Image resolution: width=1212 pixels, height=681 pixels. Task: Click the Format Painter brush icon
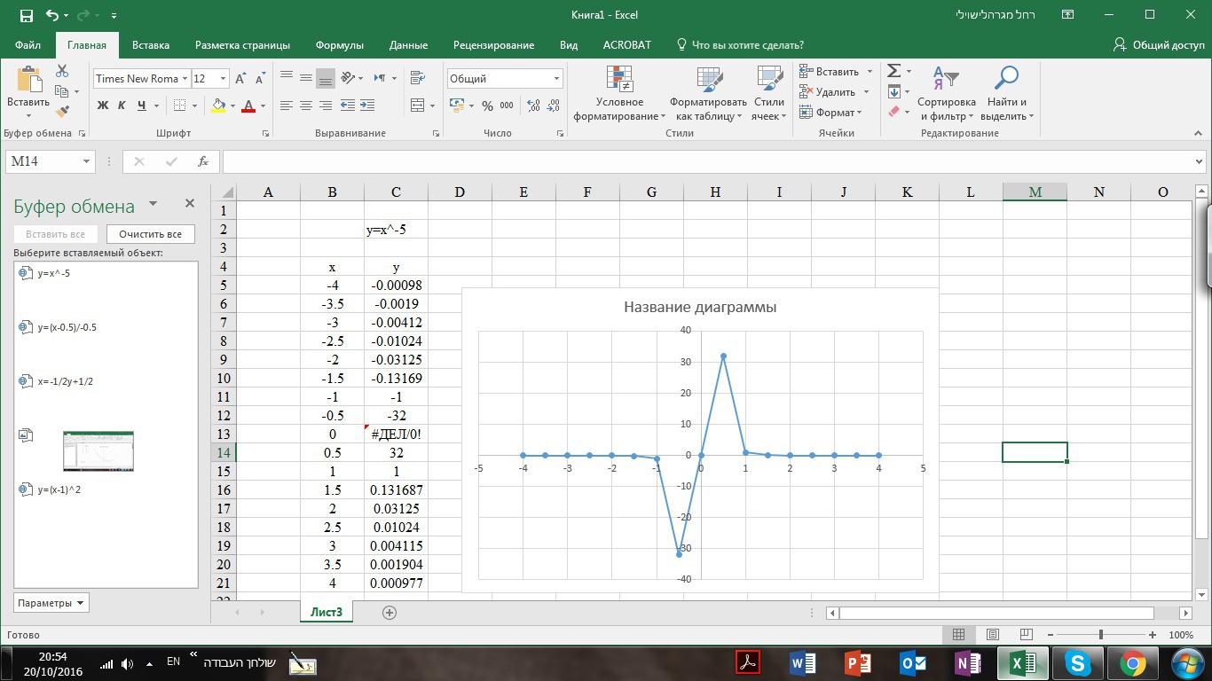click(62, 112)
